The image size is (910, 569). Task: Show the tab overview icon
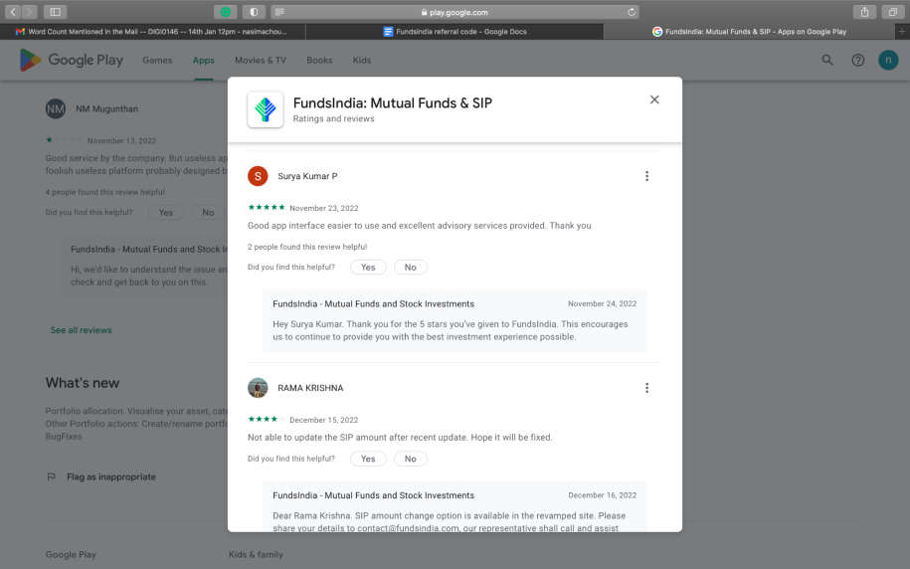pyautogui.click(x=892, y=12)
